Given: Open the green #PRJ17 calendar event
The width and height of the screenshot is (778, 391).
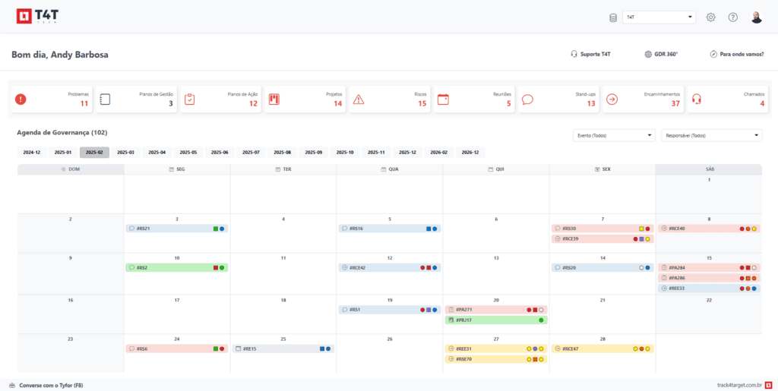Looking at the screenshot, I should (x=495, y=320).
